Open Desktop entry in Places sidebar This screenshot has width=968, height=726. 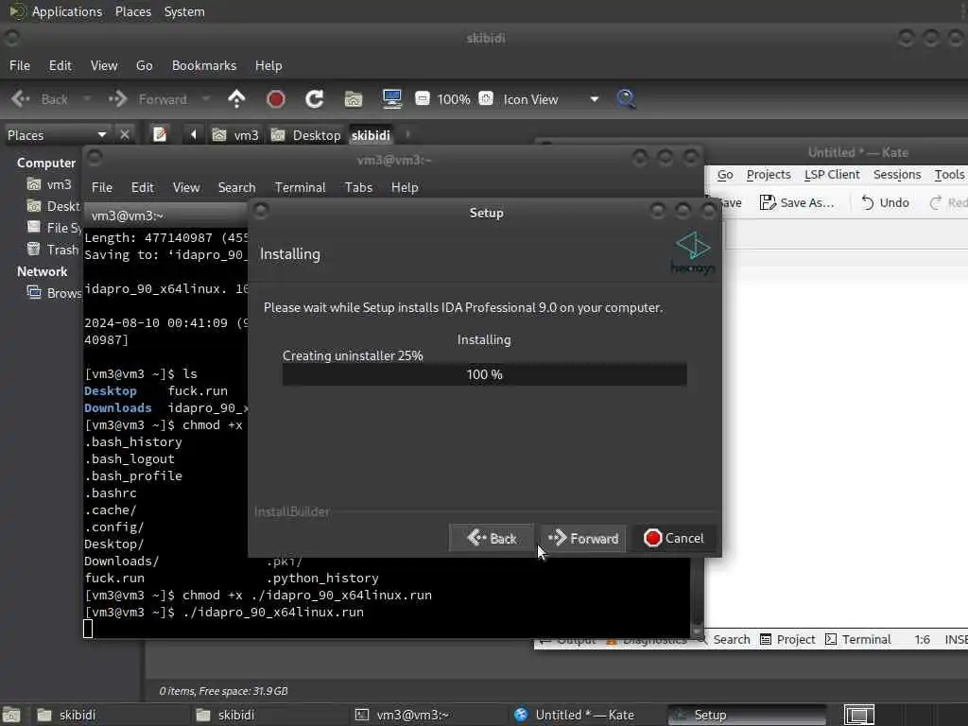pos(54,206)
